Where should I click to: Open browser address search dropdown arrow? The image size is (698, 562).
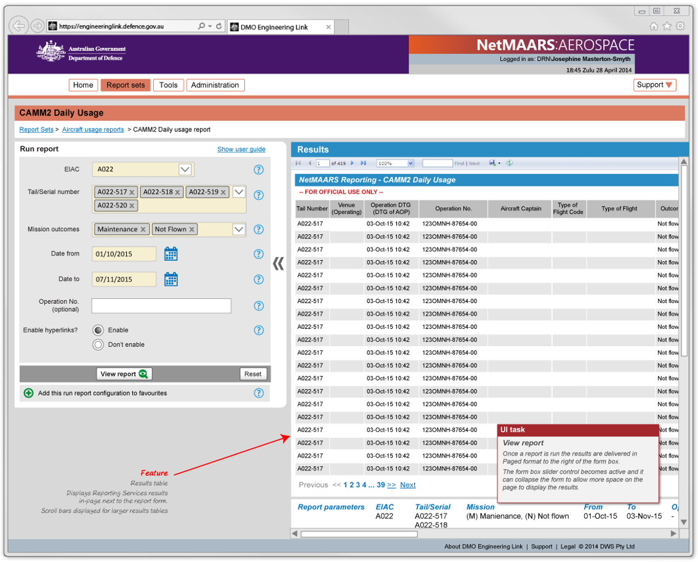210,26
